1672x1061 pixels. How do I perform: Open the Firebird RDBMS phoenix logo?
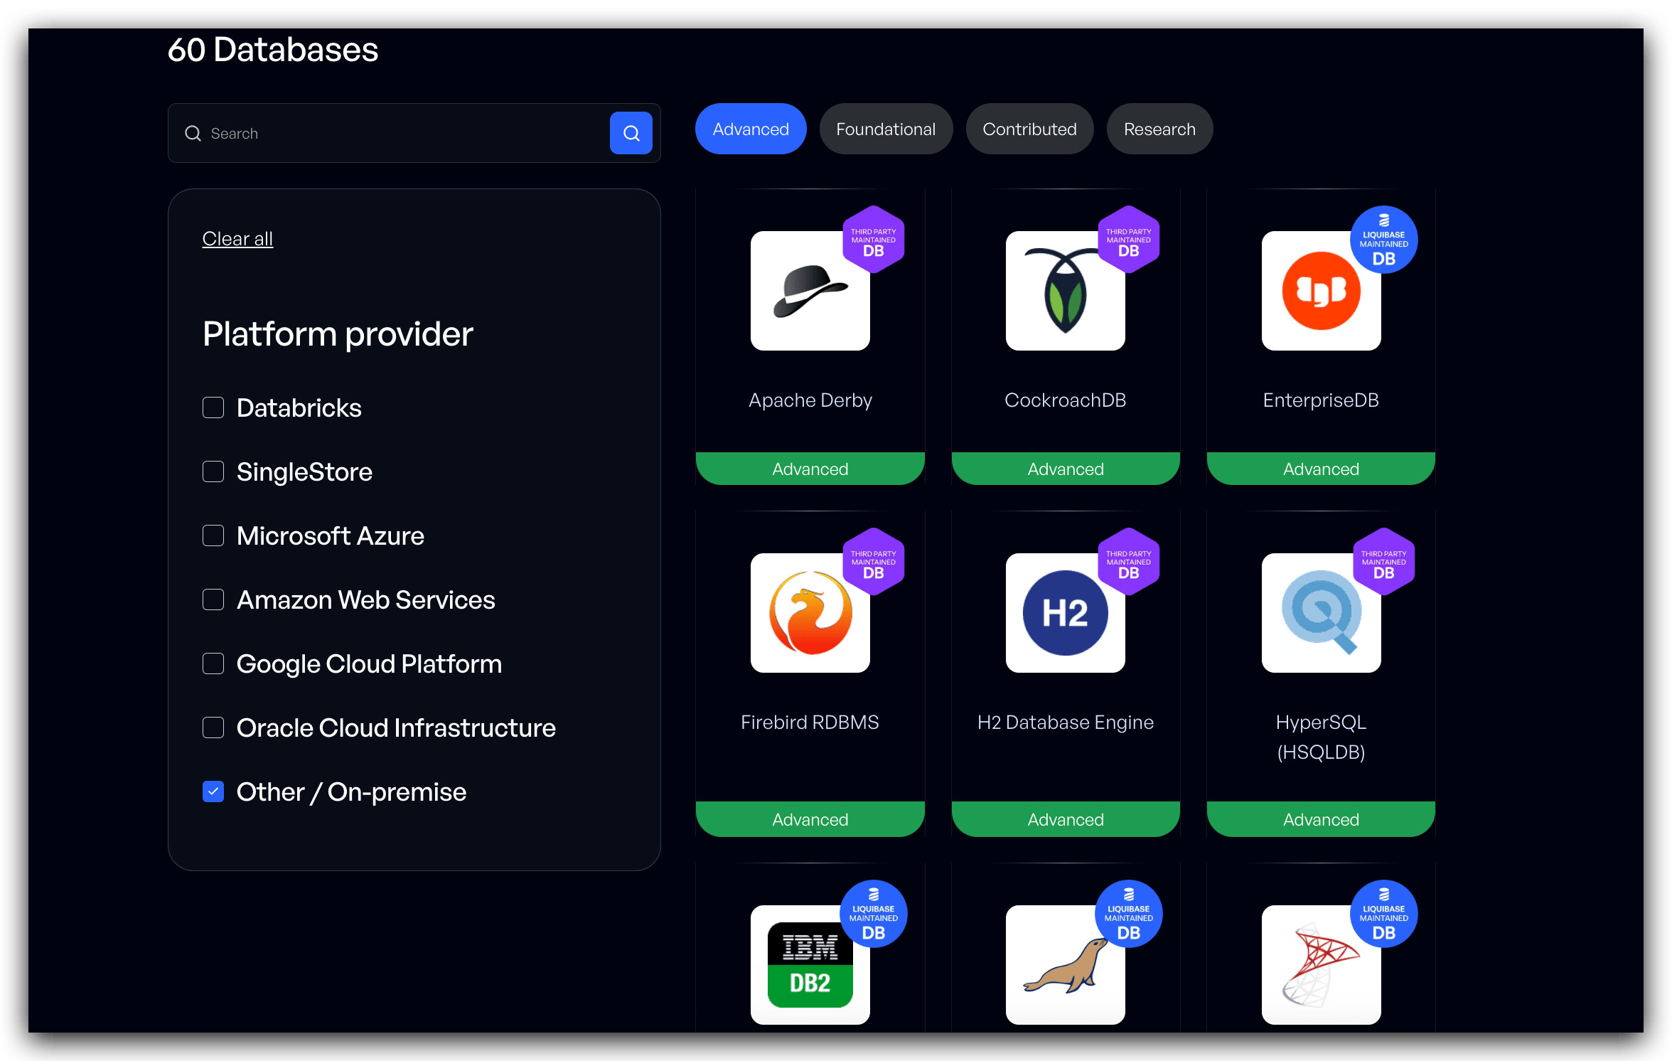[x=810, y=613]
